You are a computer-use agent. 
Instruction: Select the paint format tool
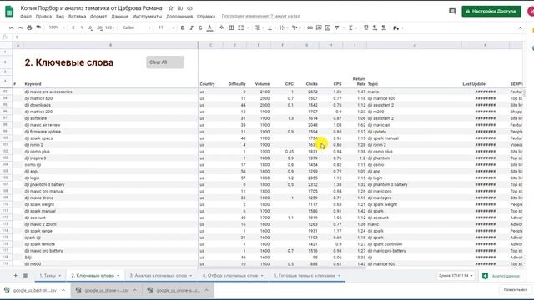38,27
